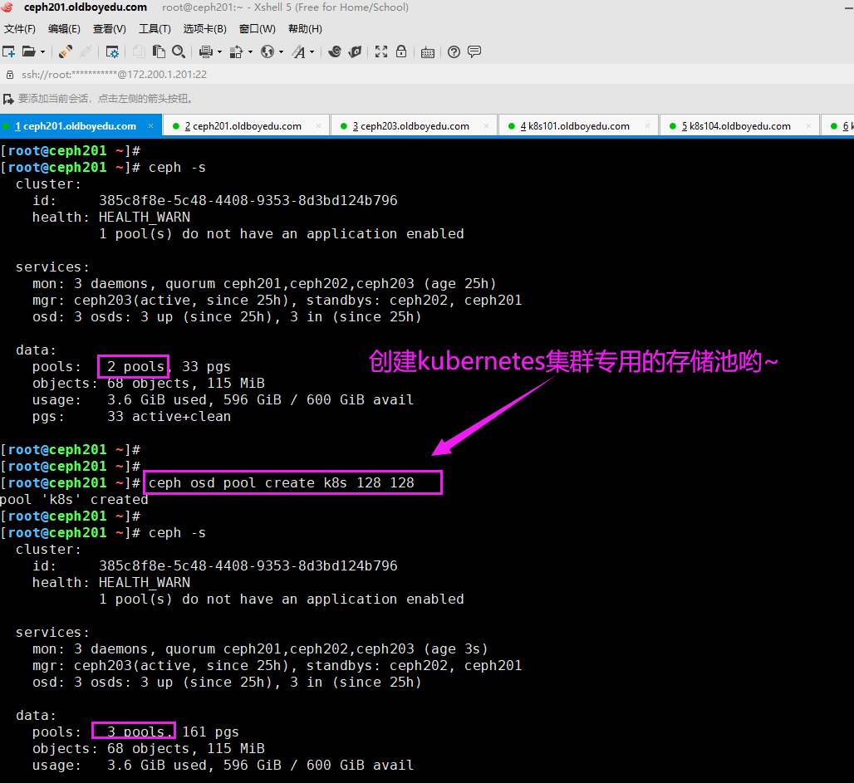Viewport: 854px width, 783px height.
Task: Click the New Session icon
Action: (x=8, y=51)
